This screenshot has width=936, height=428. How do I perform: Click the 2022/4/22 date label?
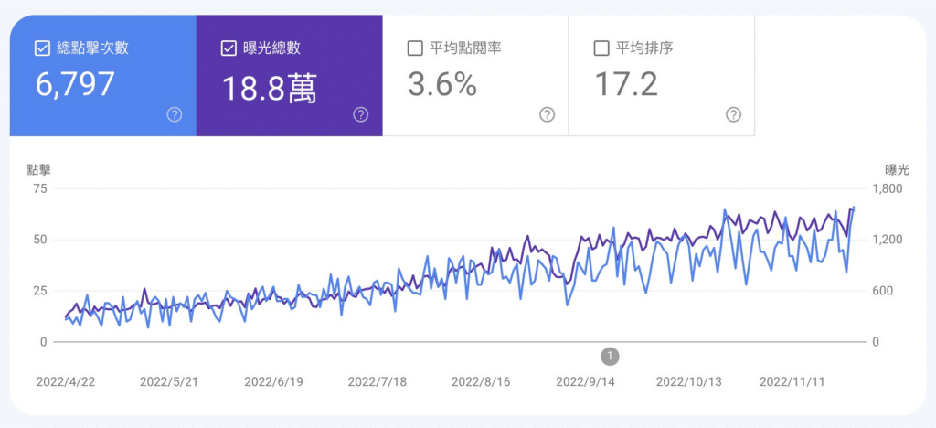pos(67,380)
